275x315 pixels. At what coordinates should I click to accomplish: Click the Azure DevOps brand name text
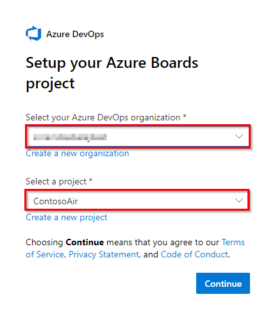[x=75, y=35]
